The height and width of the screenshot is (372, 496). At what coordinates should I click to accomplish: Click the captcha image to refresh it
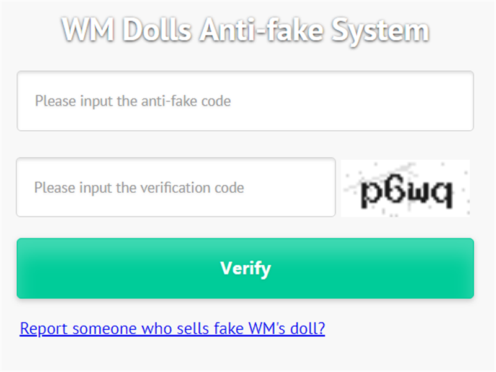405,188
